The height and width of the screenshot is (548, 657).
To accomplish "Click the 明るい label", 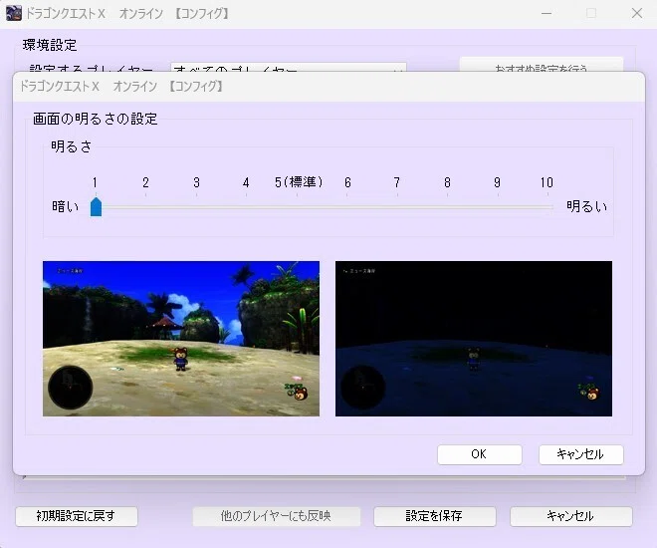I will (586, 206).
